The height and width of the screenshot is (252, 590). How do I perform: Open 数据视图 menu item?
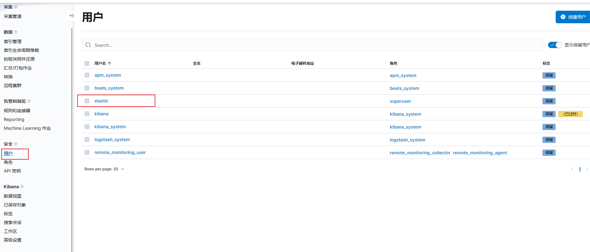pos(13,196)
